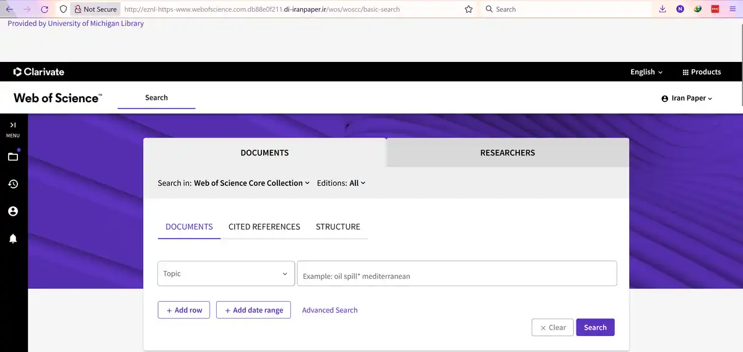This screenshot has width=743, height=352.
Task: Bookmark this page with star icon
Action: 469,9
